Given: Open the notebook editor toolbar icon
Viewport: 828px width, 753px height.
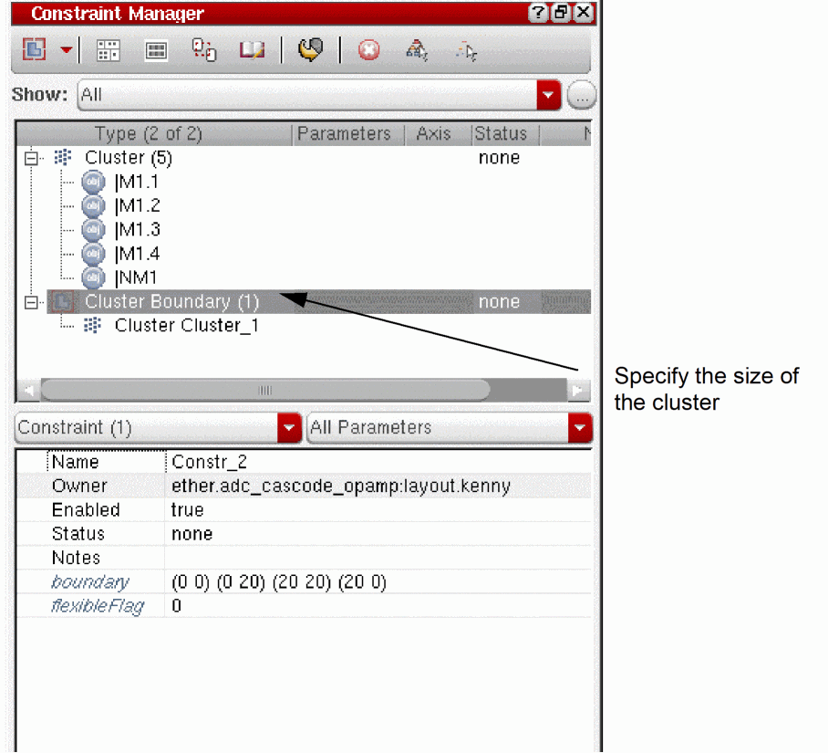Looking at the screenshot, I should tap(252, 50).
